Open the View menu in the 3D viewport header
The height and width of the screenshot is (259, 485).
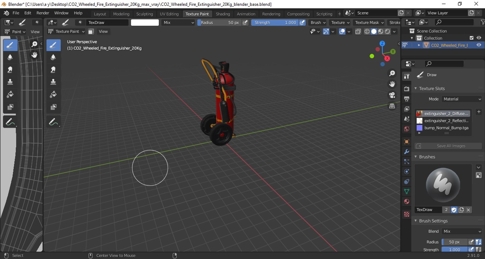point(103,31)
